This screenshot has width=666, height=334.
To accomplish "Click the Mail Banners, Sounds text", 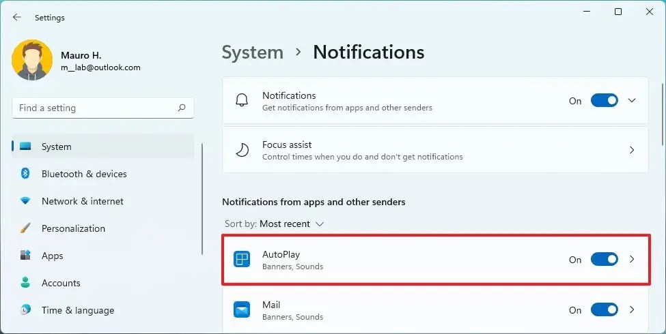I will pyautogui.click(x=292, y=317).
